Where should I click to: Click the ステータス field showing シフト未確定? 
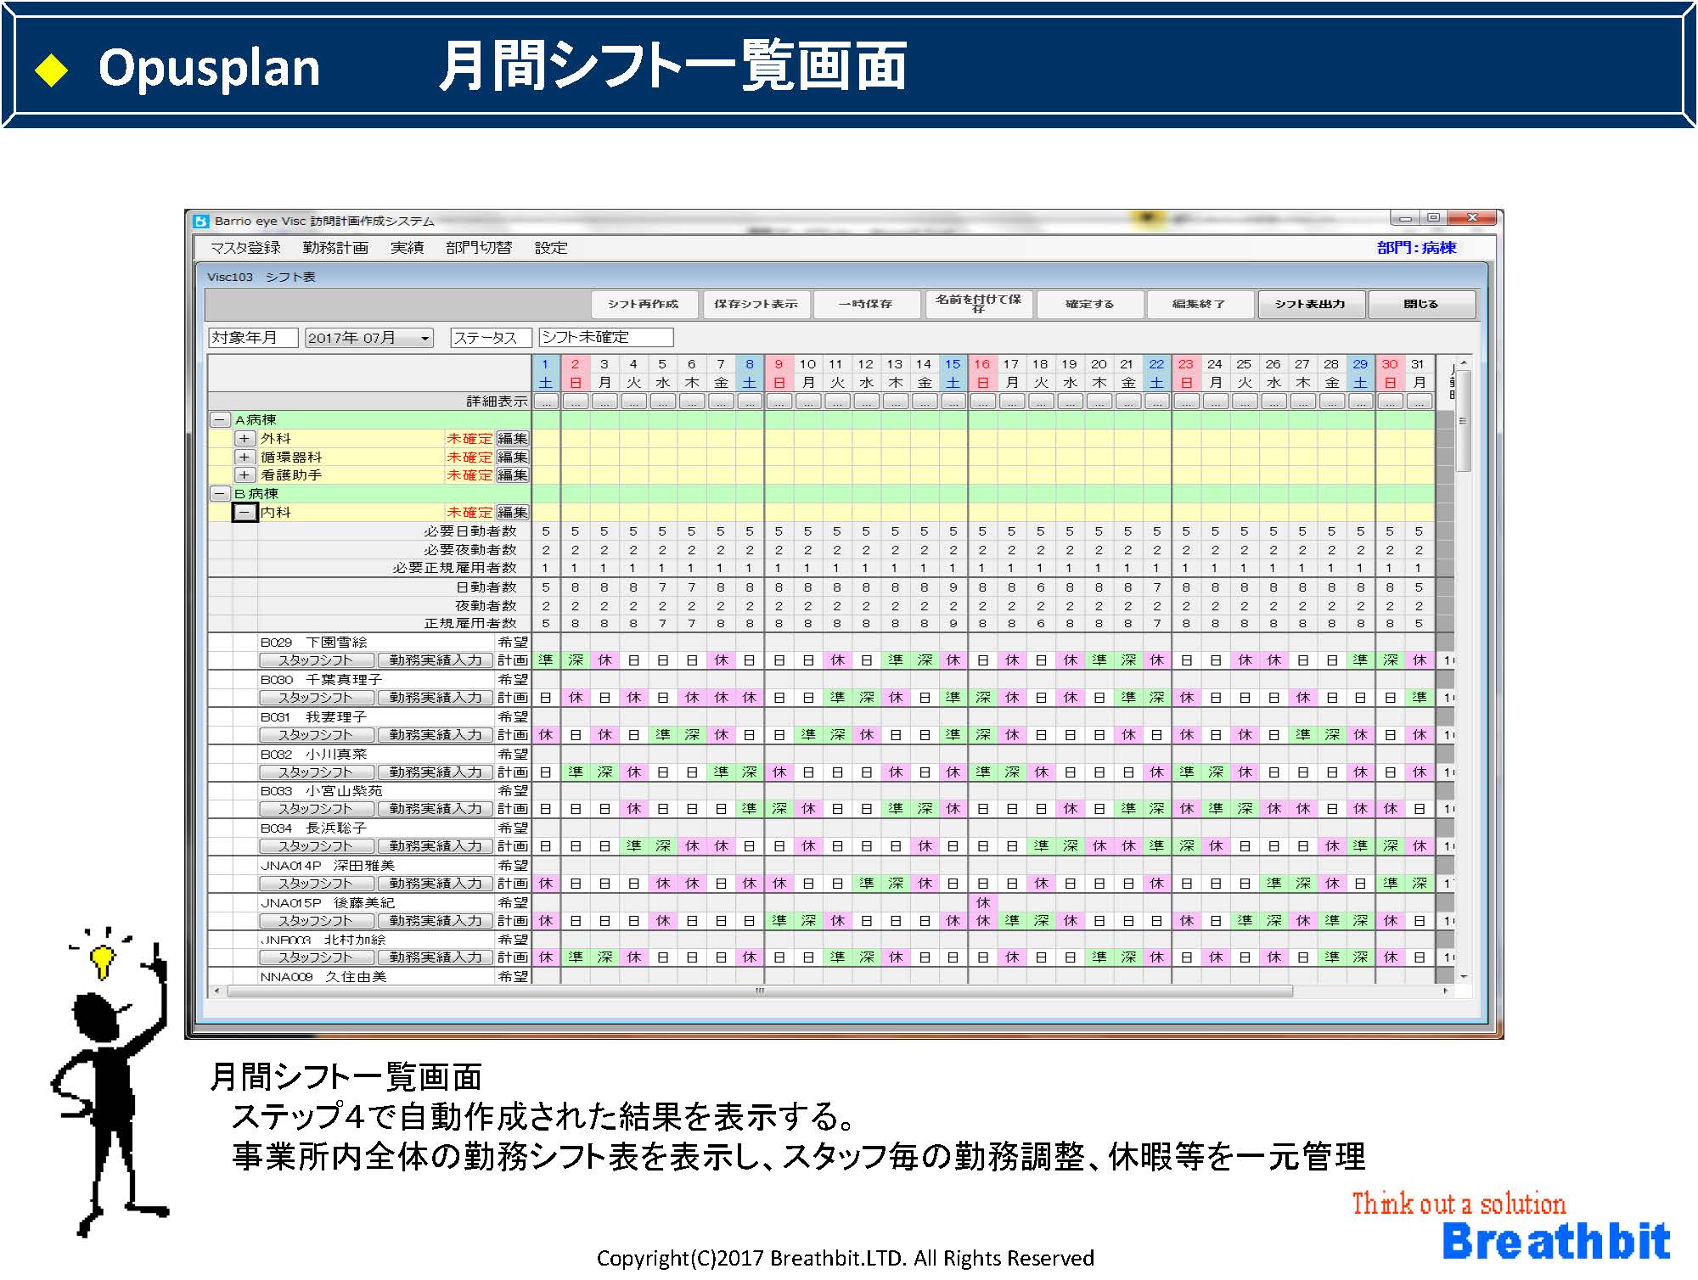coord(606,338)
